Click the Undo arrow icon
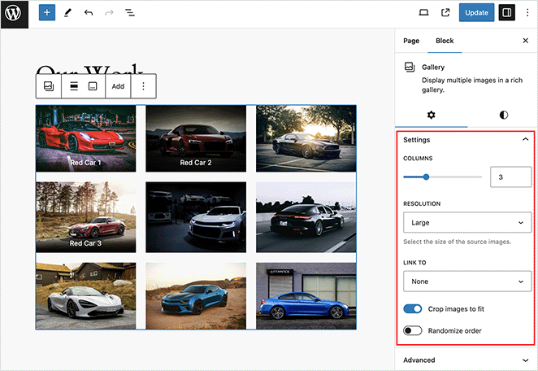538x371 pixels. click(x=89, y=13)
